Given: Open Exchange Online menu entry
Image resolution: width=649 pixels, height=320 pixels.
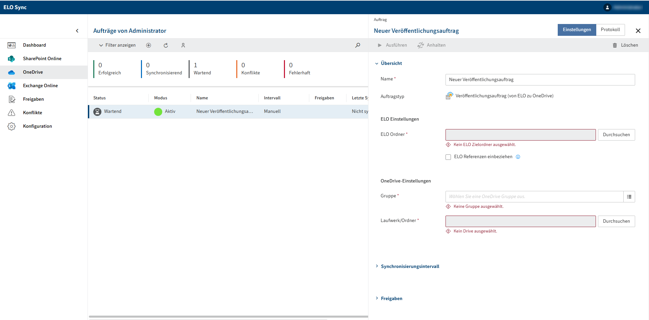Looking at the screenshot, I should [x=40, y=86].
